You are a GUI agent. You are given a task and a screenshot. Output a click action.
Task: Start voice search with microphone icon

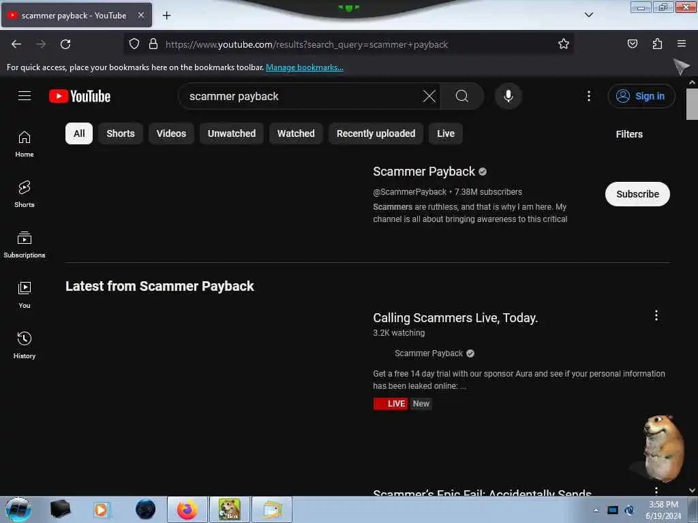pyautogui.click(x=508, y=96)
